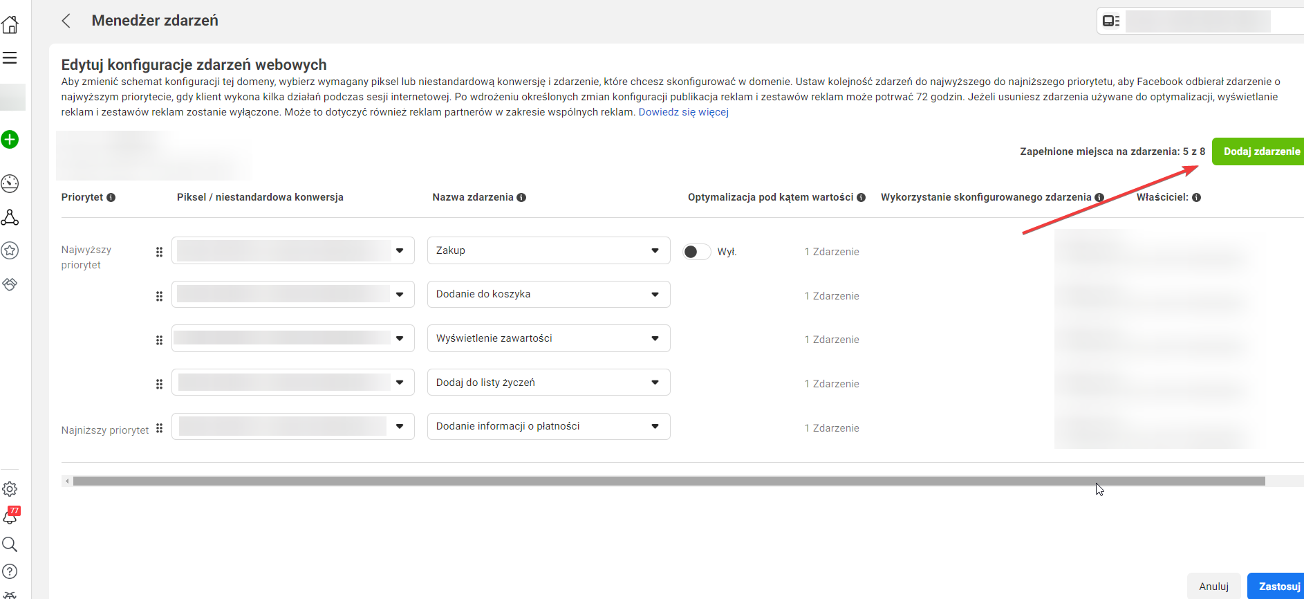Viewport: 1304px width, 599px height.
Task: Open the home icon in the sidebar
Action: (10, 25)
